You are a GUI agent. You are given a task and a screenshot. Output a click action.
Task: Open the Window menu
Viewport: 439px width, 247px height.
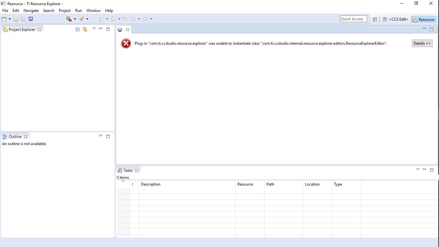[94, 11]
